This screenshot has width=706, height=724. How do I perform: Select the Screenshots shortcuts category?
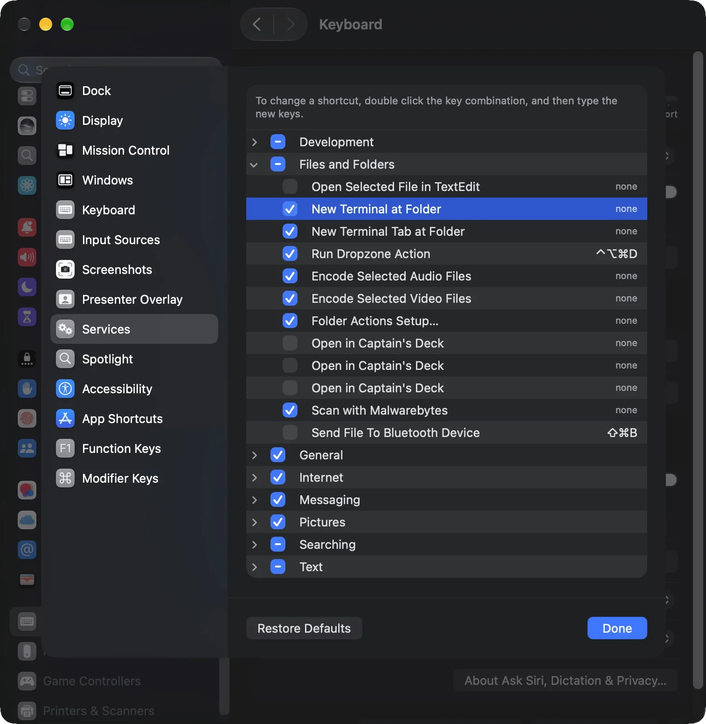134,269
